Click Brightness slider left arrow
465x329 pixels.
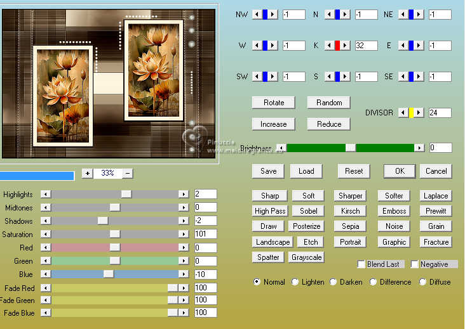tap(281, 148)
